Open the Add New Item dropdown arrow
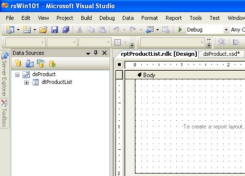The height and width of the screenshot is (176, 245). pos(35,30)
